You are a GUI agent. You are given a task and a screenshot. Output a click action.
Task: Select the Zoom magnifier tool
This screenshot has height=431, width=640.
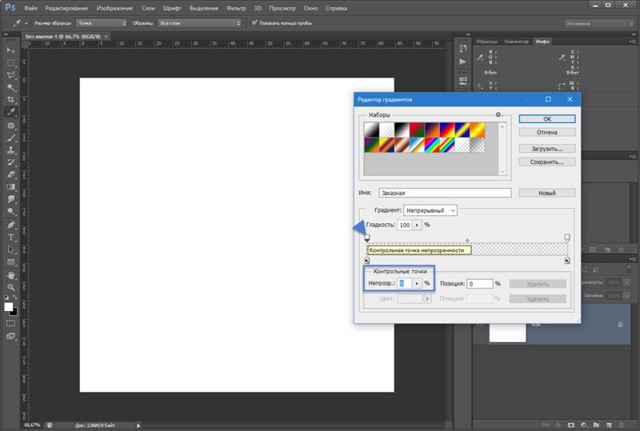tap(11, 286)
